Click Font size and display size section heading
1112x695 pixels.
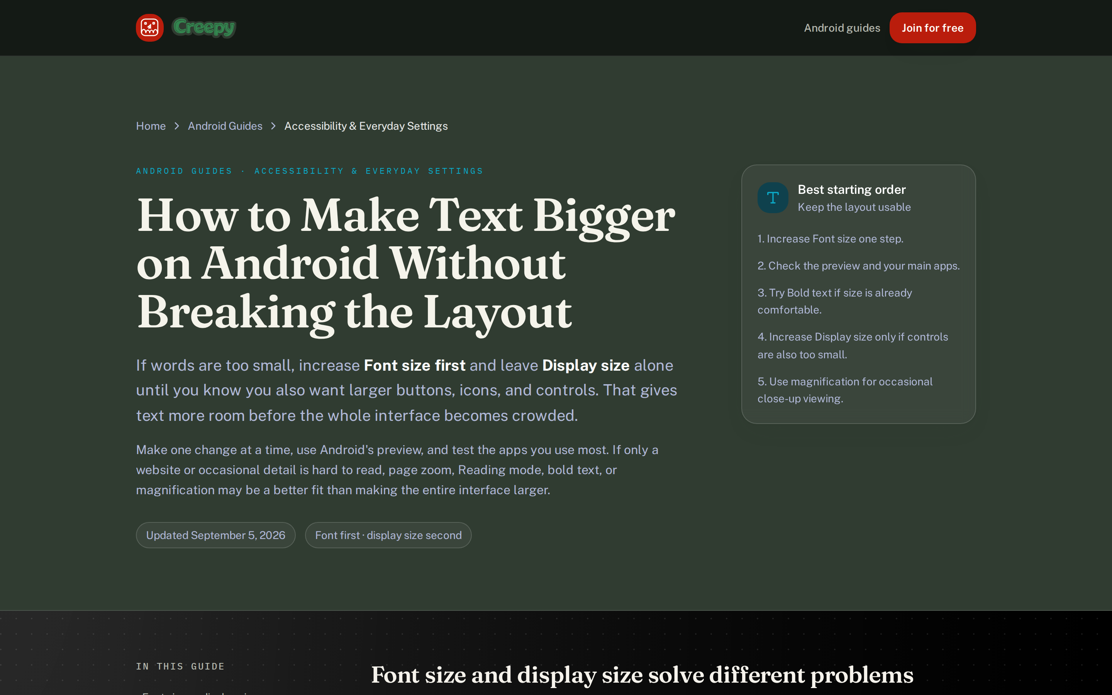coord(642,675)
